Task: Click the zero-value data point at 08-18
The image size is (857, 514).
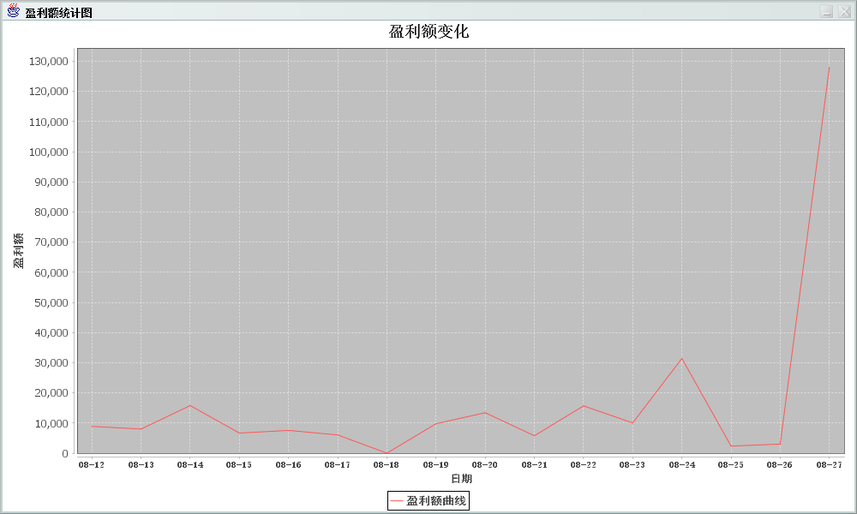Action: [x=387, y=453]
